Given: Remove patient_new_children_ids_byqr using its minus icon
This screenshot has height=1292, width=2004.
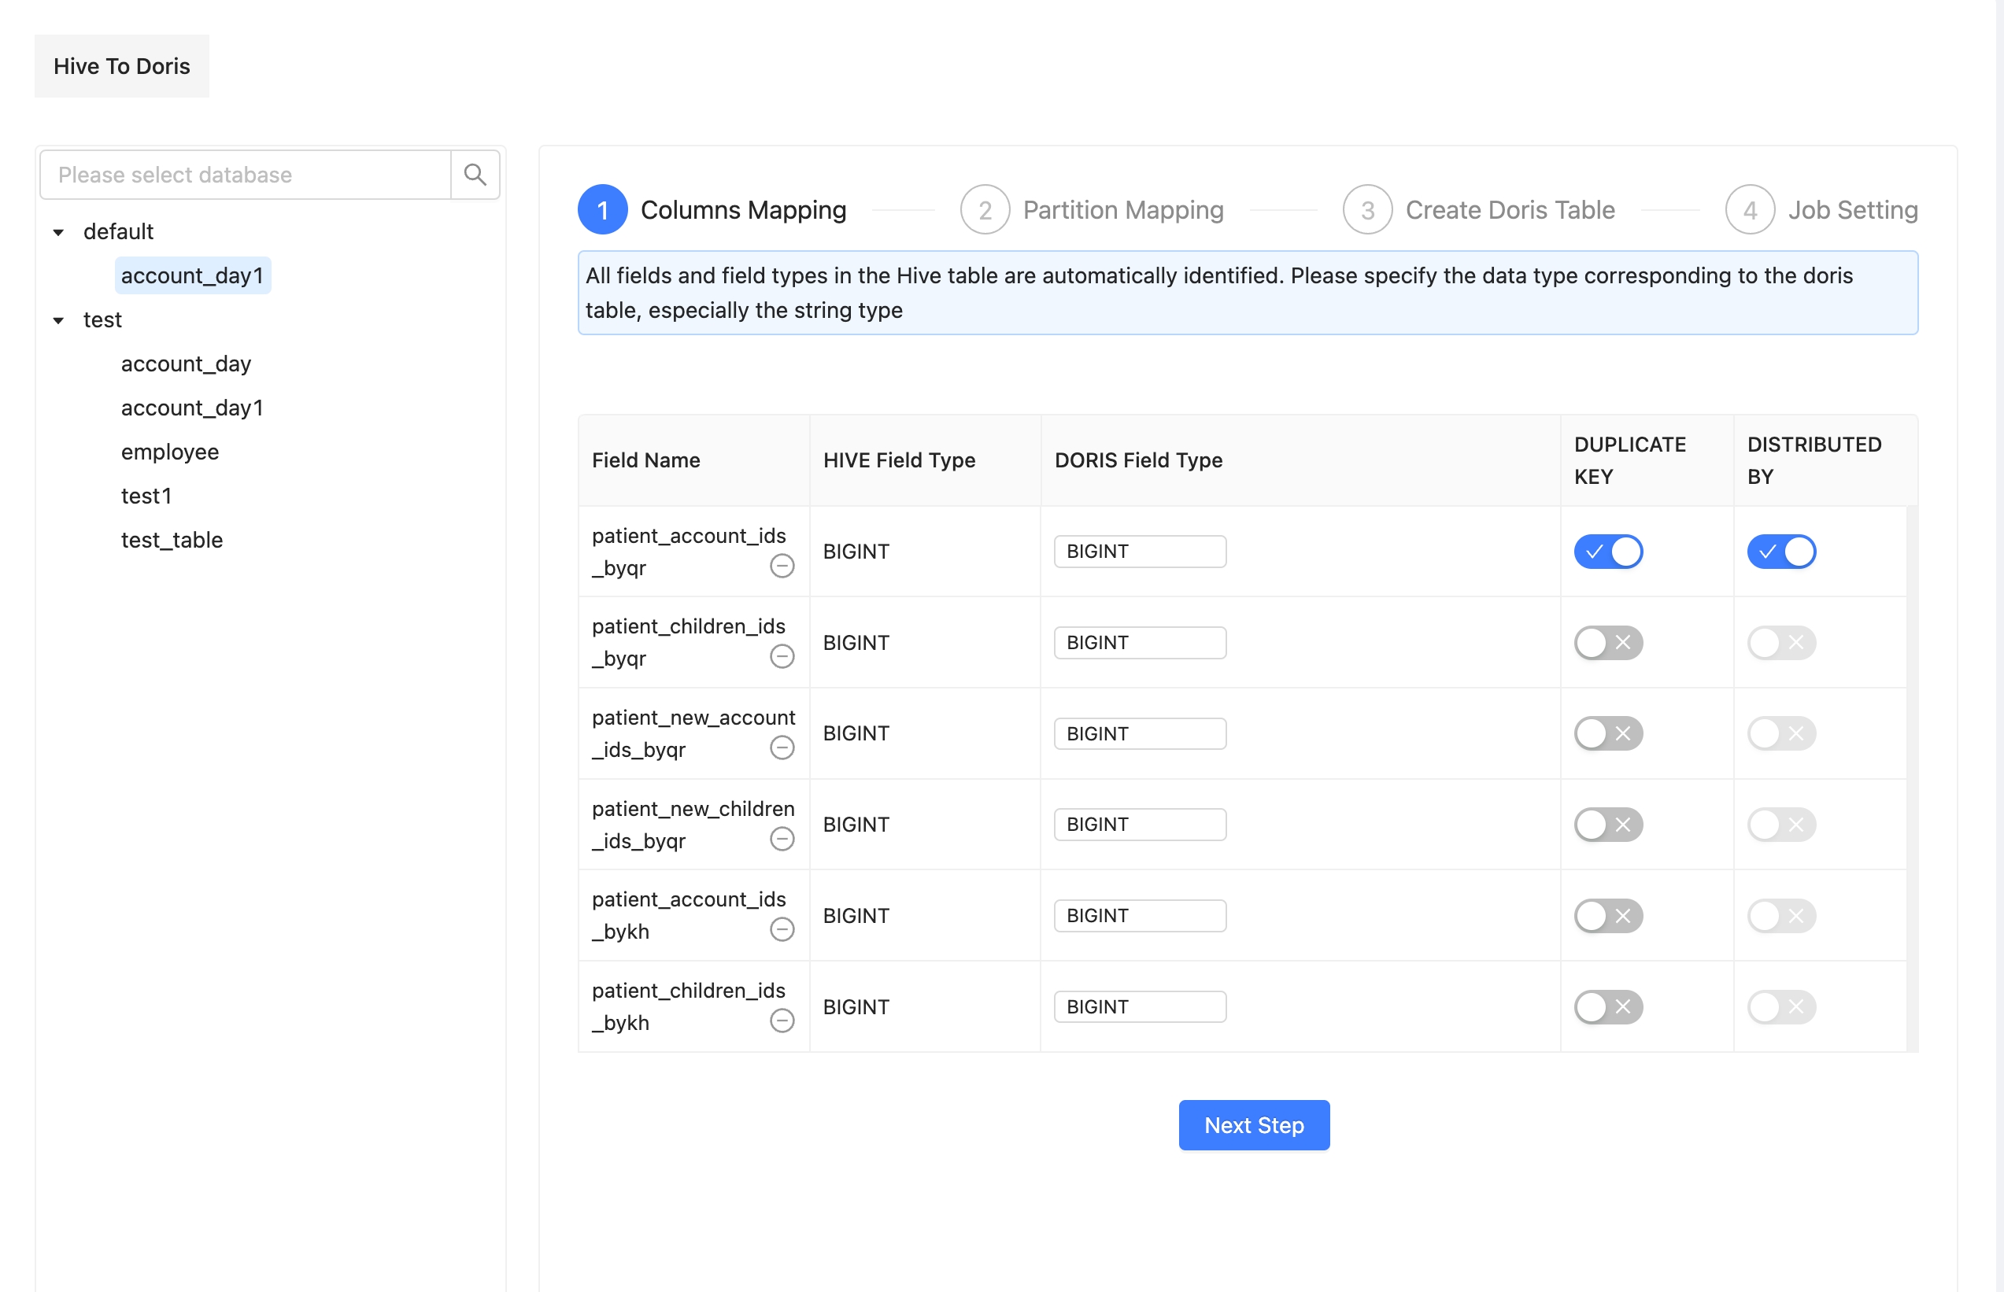Looking at the screenshot, I should point(782,839).
